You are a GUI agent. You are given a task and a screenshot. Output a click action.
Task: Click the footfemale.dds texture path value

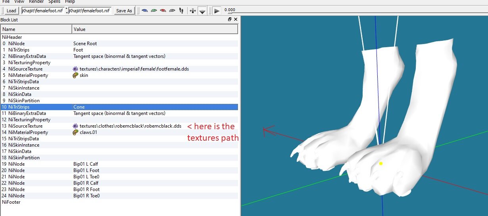(134, 69)
